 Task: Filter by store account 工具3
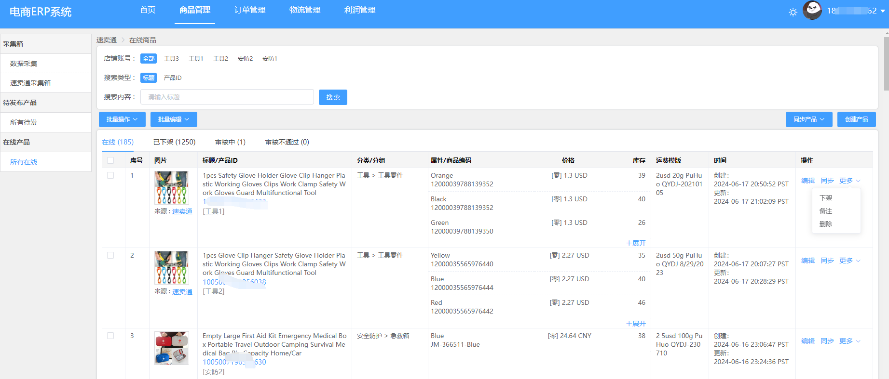171,58
